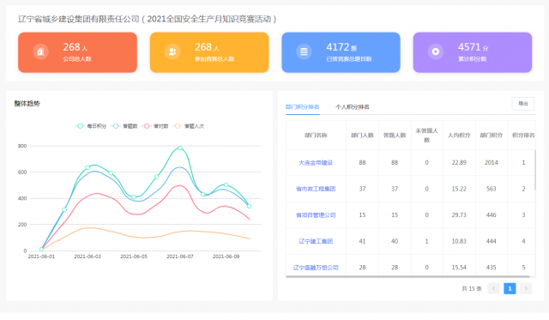Screen dimensions: 549x320
Task: Click the 29.73 average score cell
Action: point(459,215)
